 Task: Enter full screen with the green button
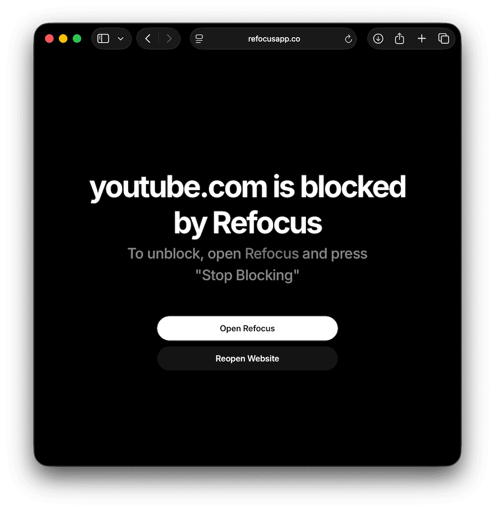[x=77, y=39]
